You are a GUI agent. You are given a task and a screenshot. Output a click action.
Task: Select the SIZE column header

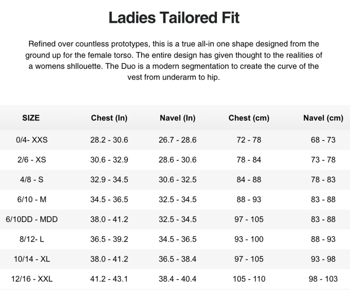(31, 118)
